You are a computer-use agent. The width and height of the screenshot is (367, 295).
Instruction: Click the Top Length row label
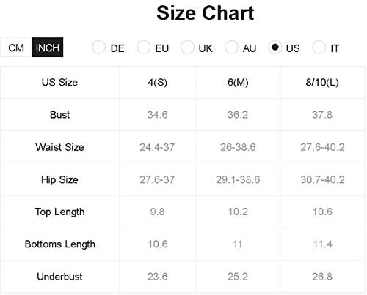pyautogui.click(x=60, y=212)
